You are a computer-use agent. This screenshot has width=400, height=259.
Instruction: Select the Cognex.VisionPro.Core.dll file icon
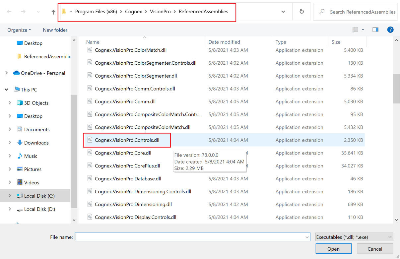click(90, 153)
